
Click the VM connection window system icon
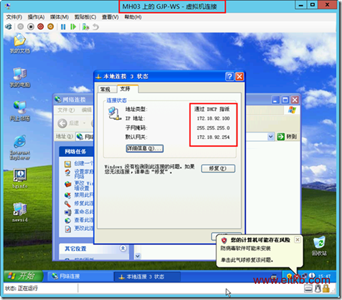tap(8, 6)
